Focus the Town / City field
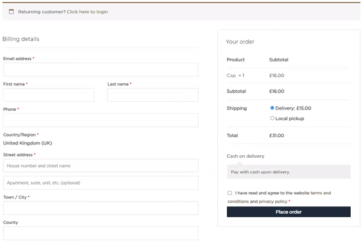This screenshot has width=361, height=245. pyautogui.click(x=100, y=208)
